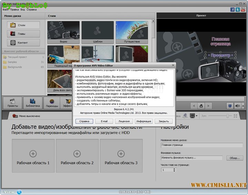
Task: Open the Изменить фоновую музыку combo box
Action: coord(192,158)
